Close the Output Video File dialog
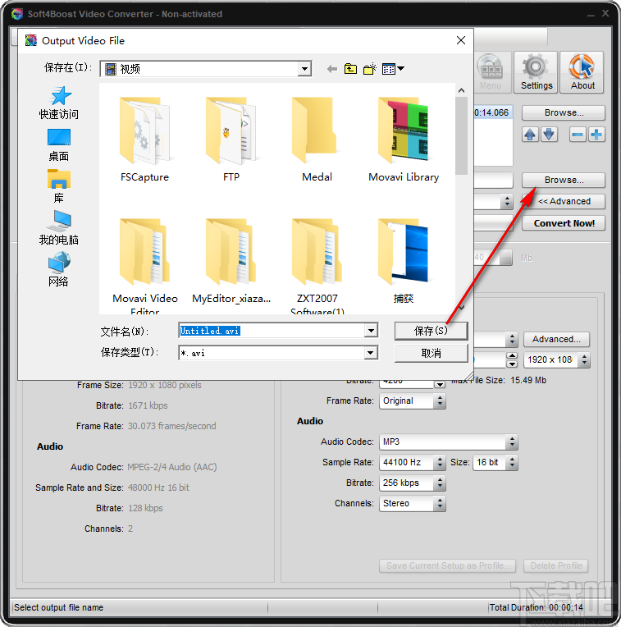The width and height of the screenshot is (621, 627). pyautogui.click(x=461, y=40)
